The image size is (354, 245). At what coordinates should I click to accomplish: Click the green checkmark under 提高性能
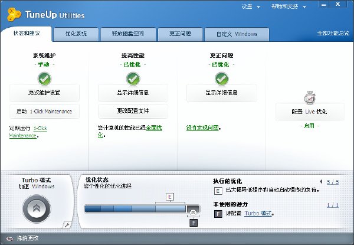pos(133,79)
